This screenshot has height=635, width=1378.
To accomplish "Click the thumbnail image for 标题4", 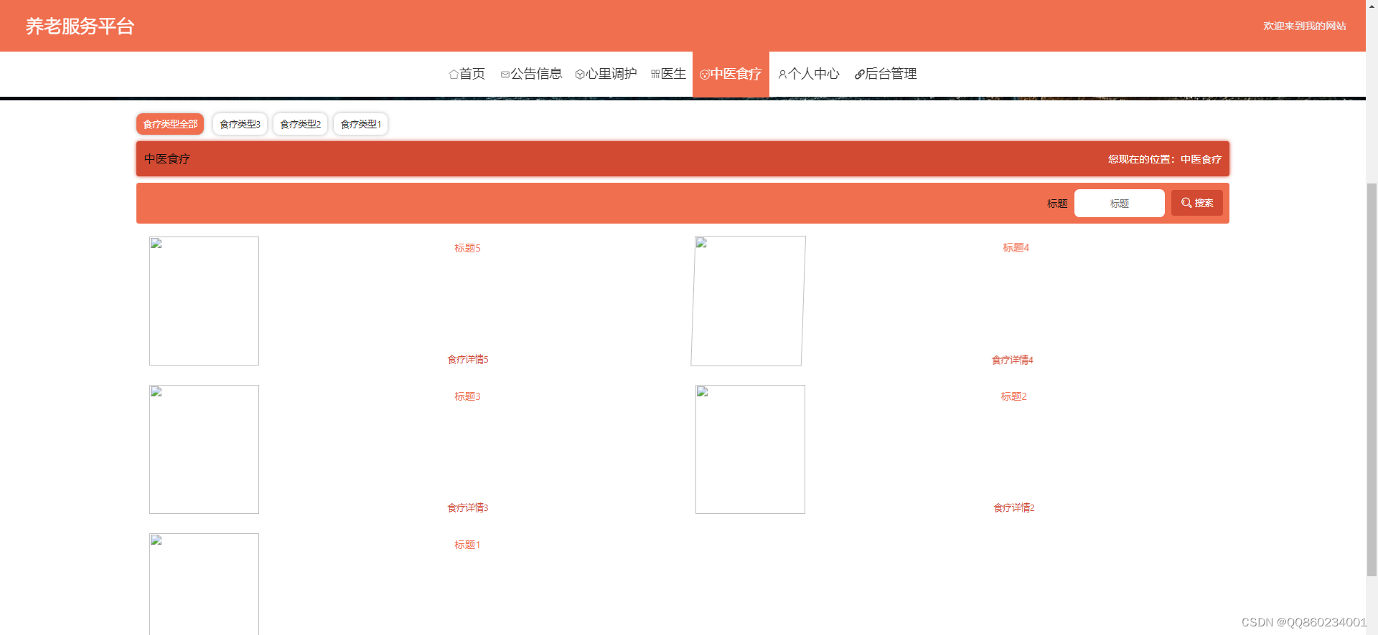I will tap(748, 301).
